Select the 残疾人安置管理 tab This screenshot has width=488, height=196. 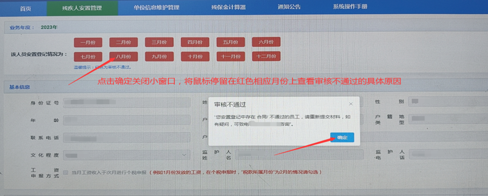tap(82, 8)
